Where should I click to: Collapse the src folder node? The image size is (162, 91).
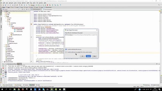click(x=6, y=21)
